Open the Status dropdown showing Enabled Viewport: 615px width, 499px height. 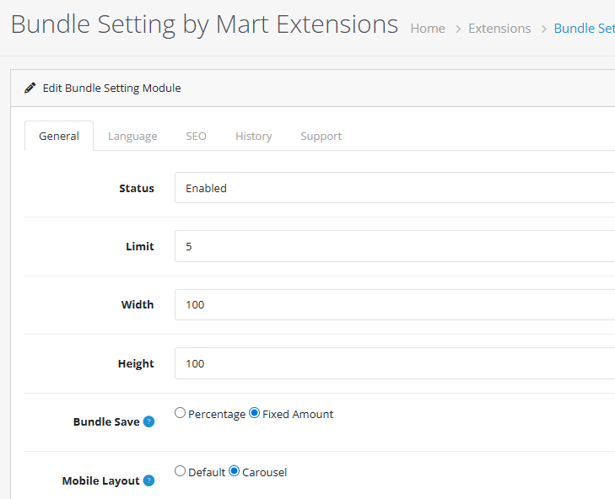395,188
